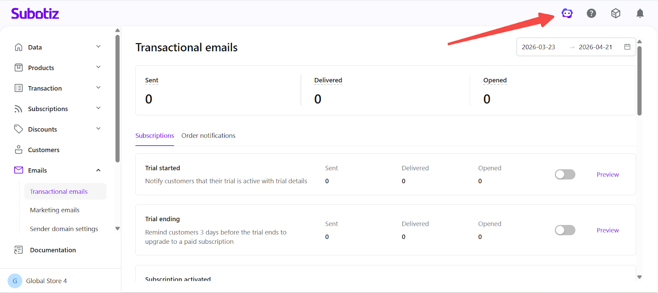The width and height of the screenshot is (658, 293).
Task: Open the AI chatbot assistant icon
Action: click(567, 14)
